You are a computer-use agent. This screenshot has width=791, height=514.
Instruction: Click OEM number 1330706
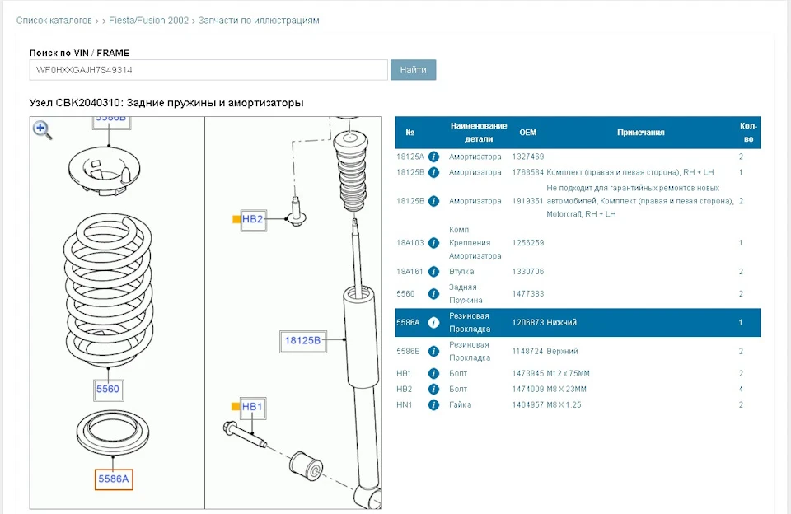[528, 272]
